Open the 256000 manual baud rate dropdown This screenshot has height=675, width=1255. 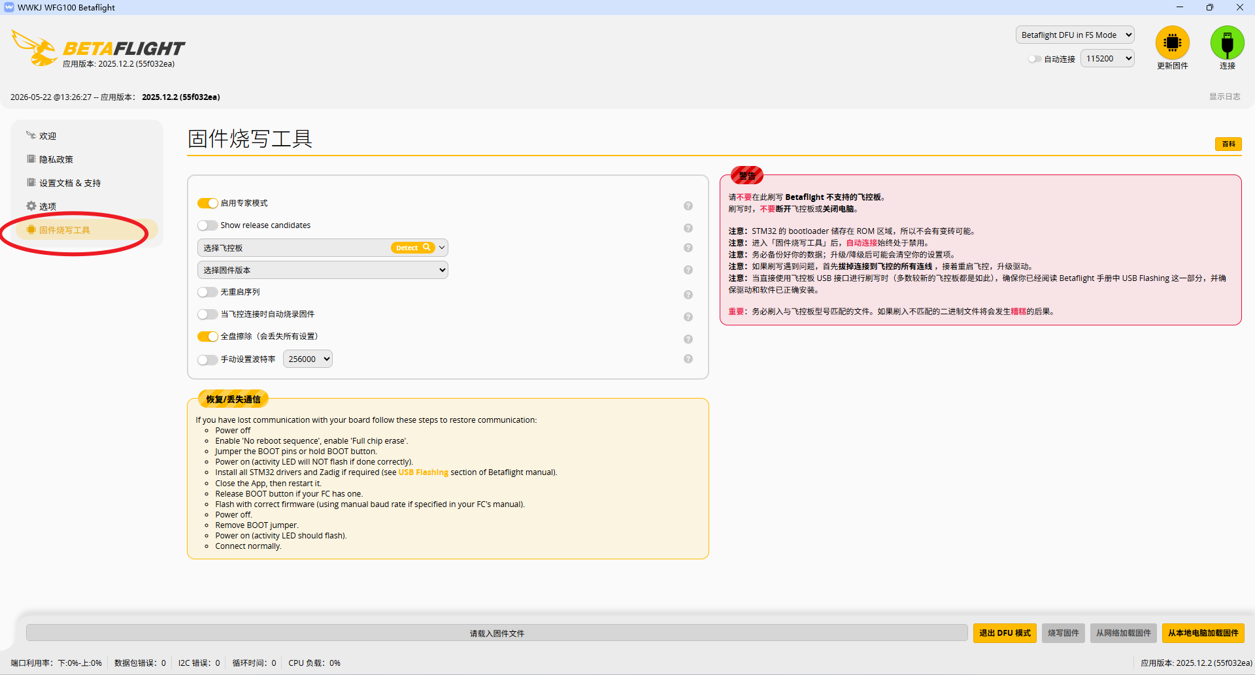tap(308, 359)
